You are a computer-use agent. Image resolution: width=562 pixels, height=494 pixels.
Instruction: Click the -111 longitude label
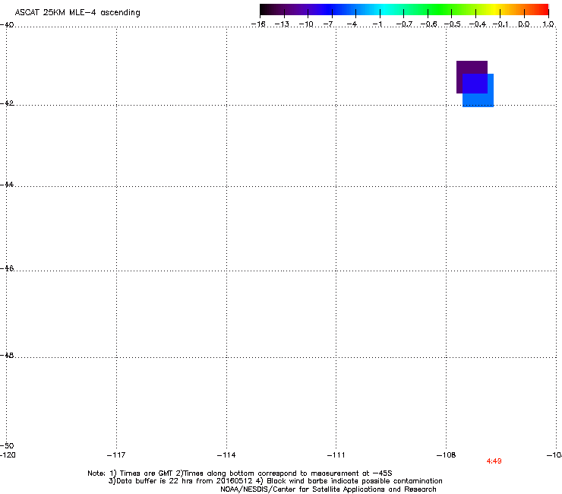click(336, 455)
